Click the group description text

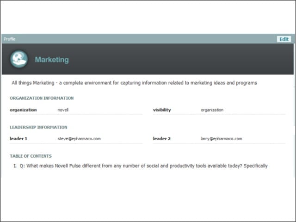point(134,83)
